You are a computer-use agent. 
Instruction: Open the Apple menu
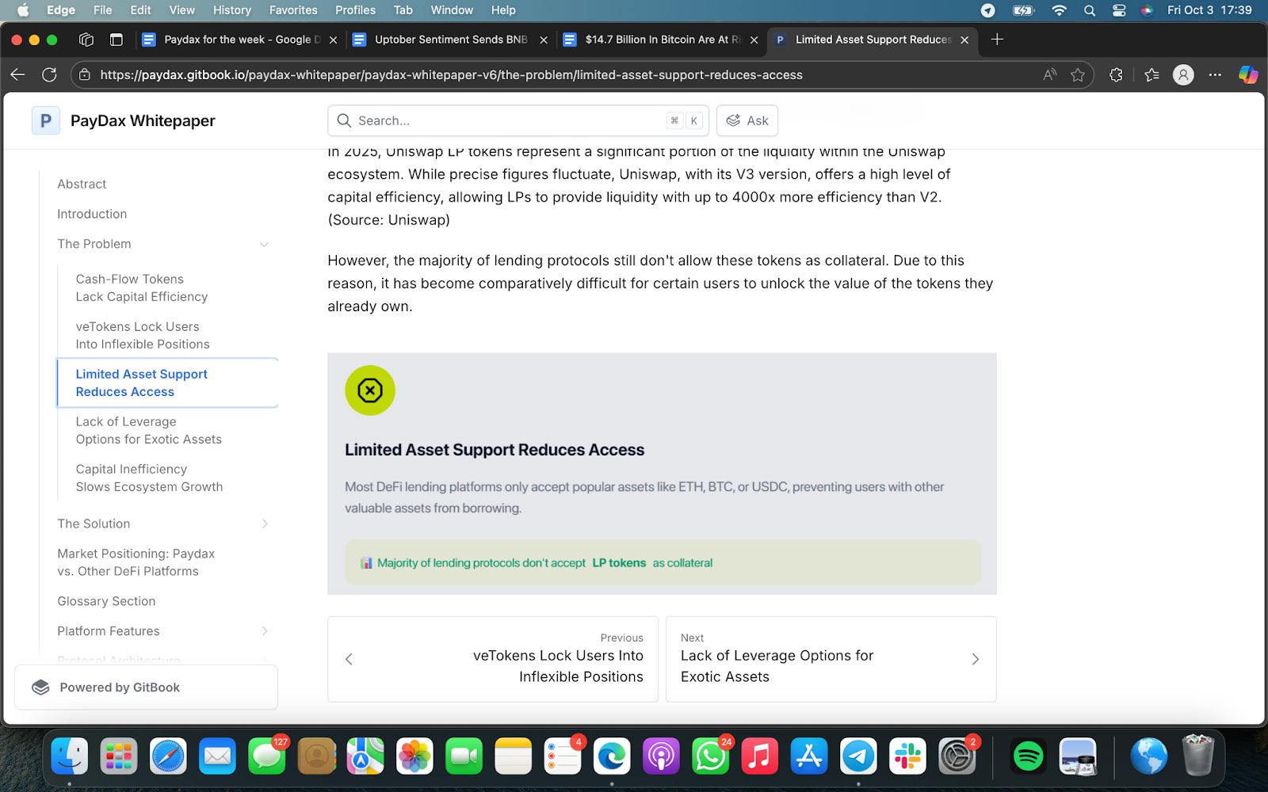pyautogui.click(x=23, y=10)
